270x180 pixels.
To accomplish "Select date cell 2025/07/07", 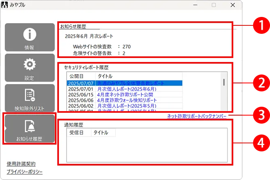I will (81, 83).
